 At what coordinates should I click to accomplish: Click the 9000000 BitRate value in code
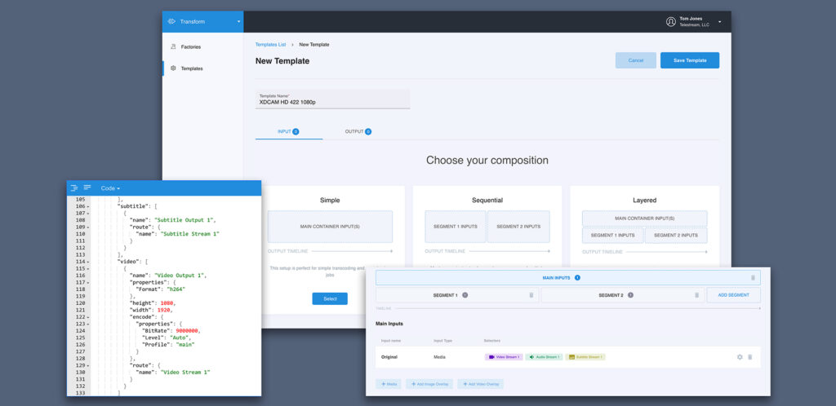[x=187, y=331]
